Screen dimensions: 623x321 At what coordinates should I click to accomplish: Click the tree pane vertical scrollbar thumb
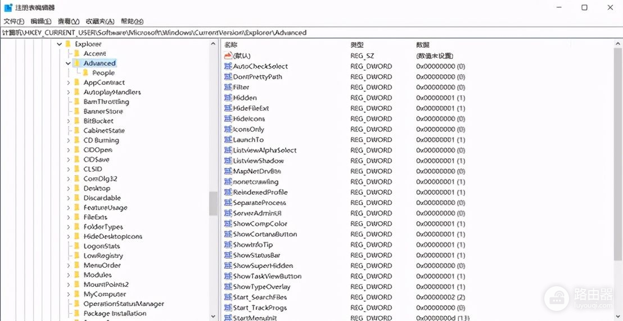coord(213,203)
